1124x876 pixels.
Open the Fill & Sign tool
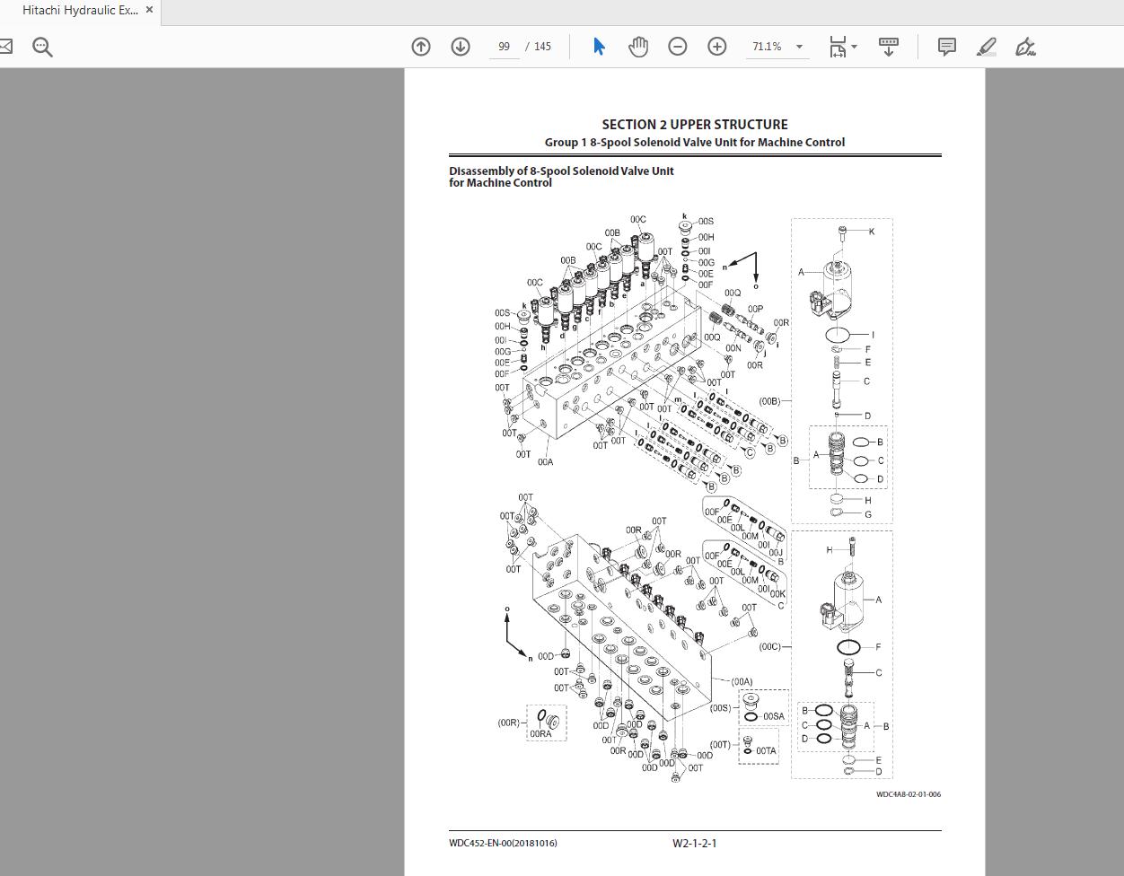(x=1025, y=46)
